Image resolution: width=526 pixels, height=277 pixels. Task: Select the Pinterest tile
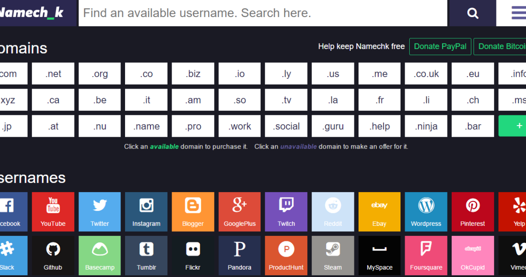click(x=472, y=211)
